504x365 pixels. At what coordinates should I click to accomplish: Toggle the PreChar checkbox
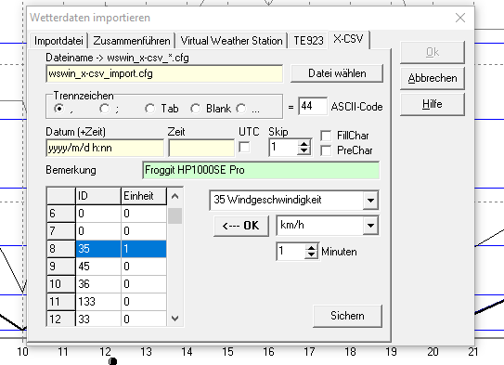(326, 150)
